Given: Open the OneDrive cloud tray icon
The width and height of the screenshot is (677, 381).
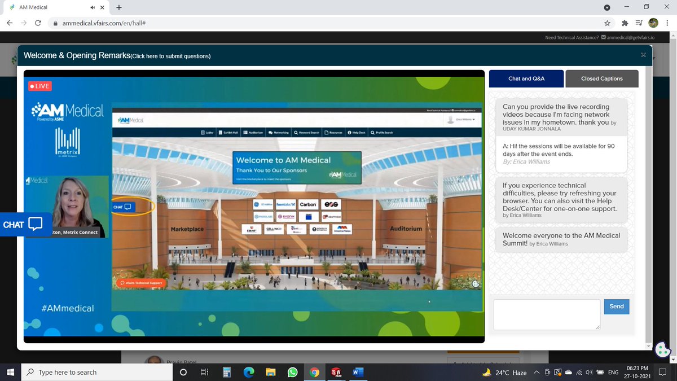Looking at the screenshot, I should click(569, 373).
